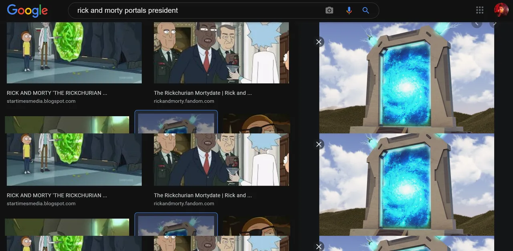513x251 pixels.
Task: Visit first rickandmorty.fandom.com source link
Action: coord(184,101)
